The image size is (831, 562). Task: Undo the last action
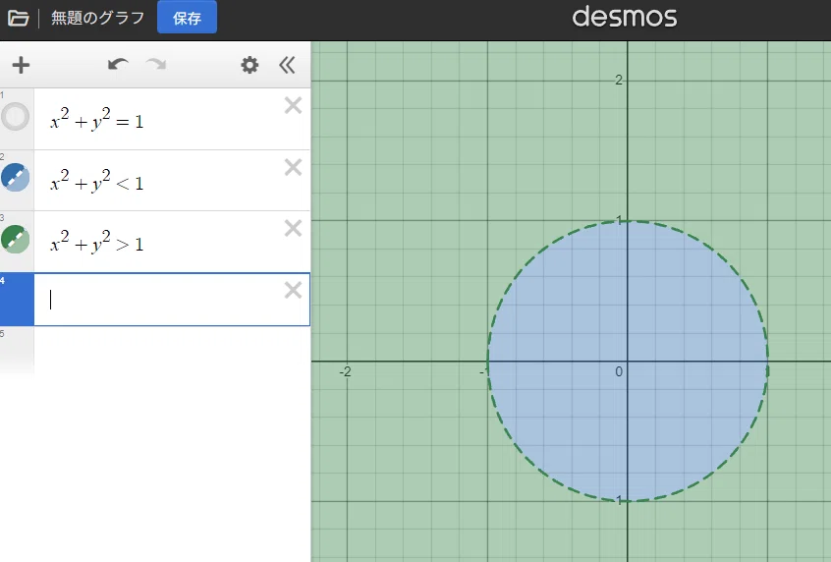pyautogui.click(x=118, y=65)
